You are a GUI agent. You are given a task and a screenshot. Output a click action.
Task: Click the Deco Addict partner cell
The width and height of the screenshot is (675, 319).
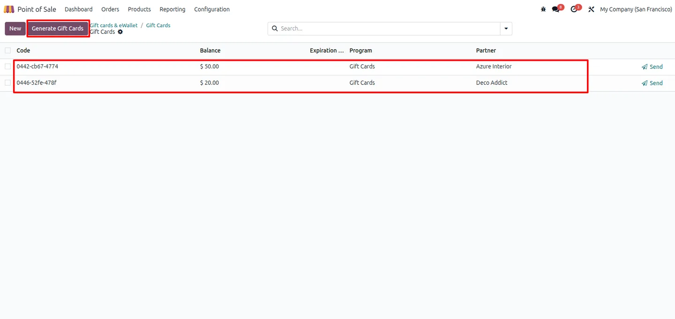(492, 83)
